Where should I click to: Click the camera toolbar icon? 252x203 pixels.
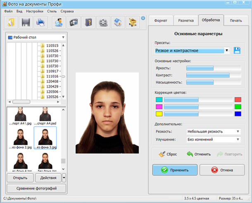pos(74,22)
